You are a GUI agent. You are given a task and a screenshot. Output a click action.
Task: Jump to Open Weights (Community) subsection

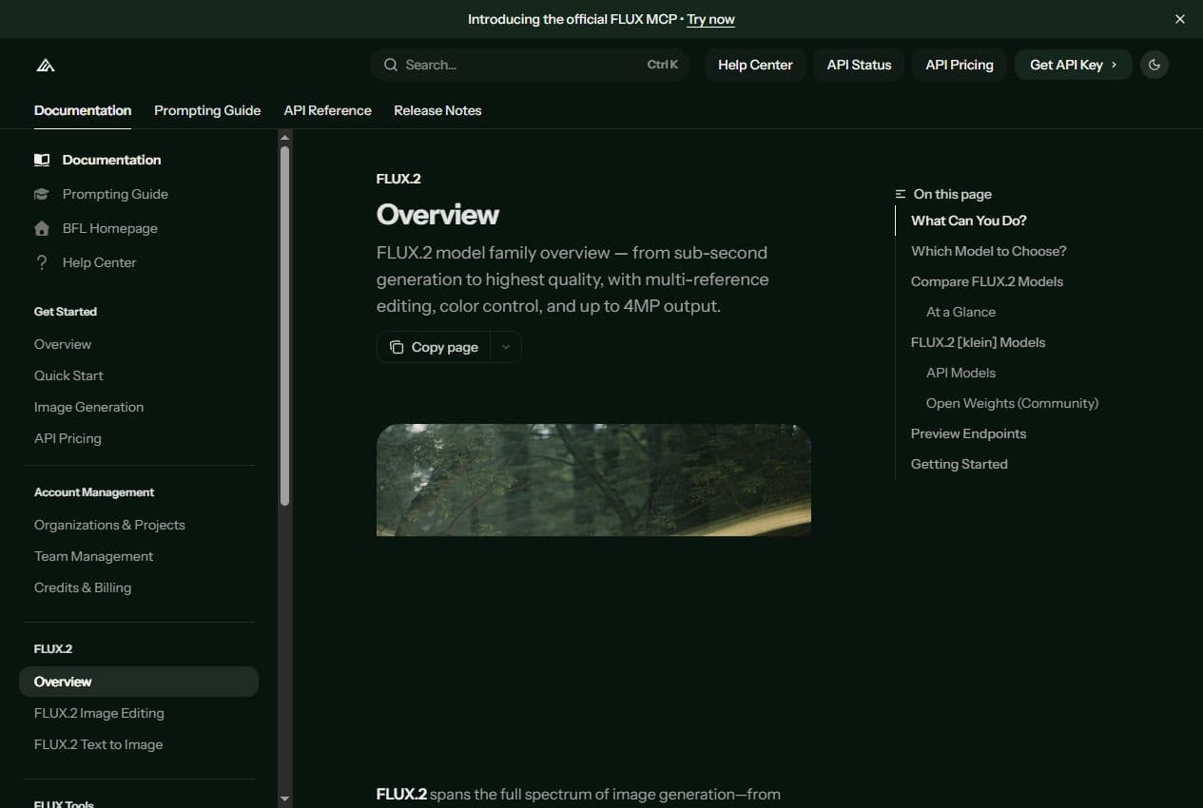1012,403
